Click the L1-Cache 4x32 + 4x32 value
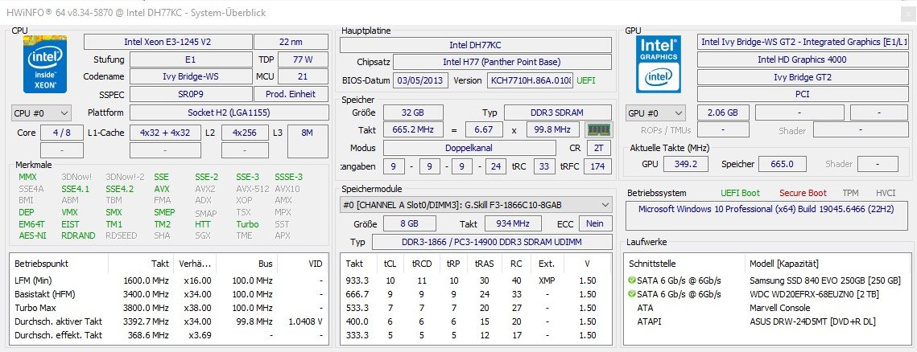This screenshot has height=352, width=917. coord(166,133)
